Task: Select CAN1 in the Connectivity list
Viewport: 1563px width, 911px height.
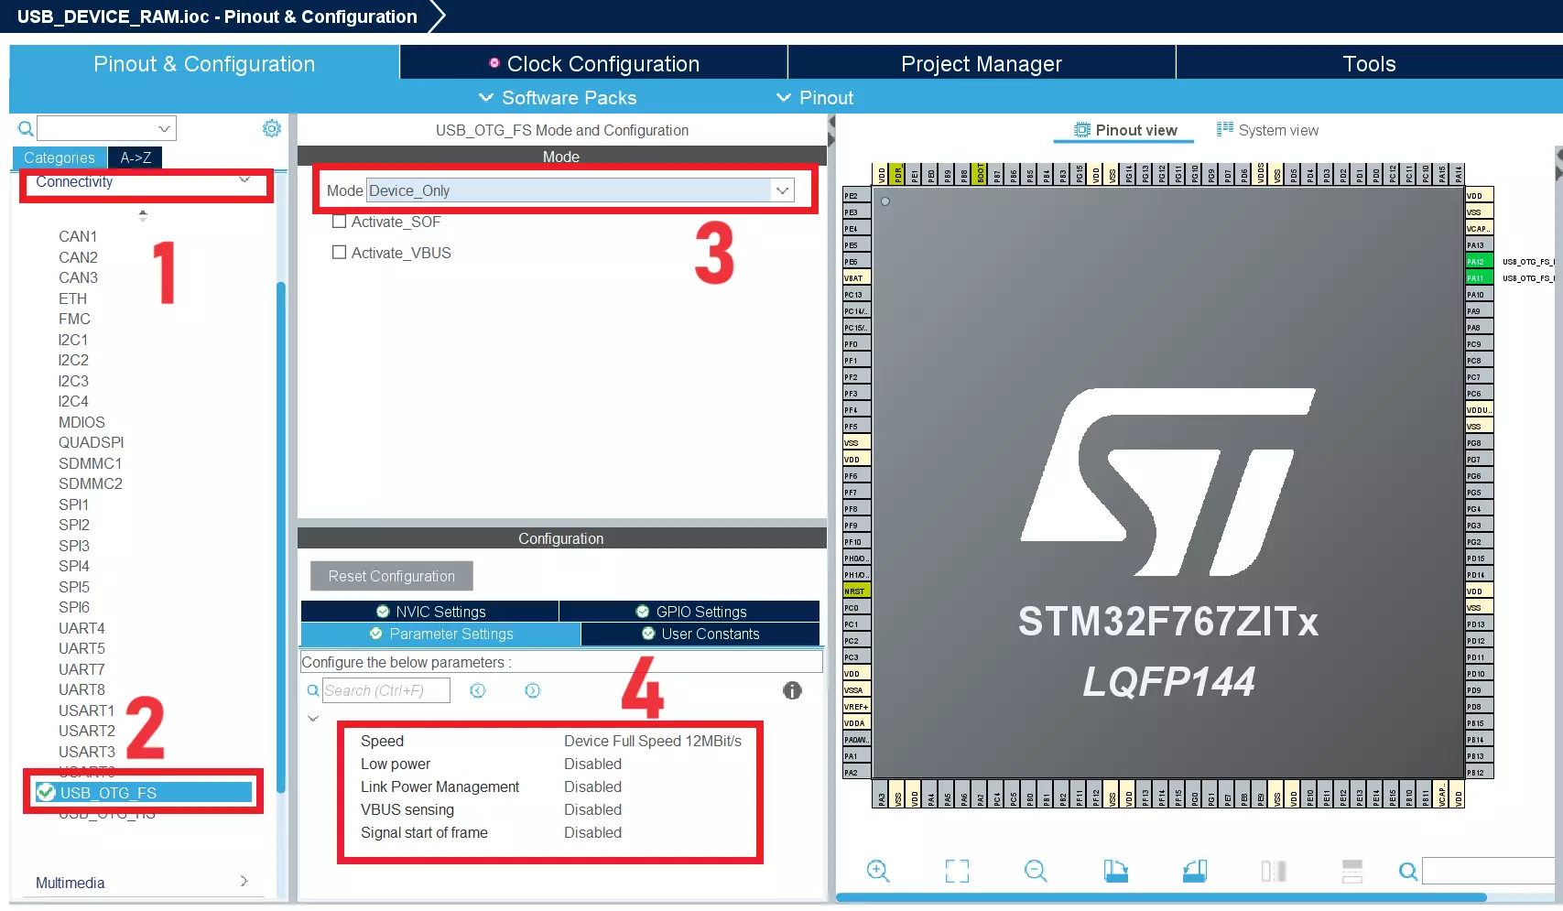Action: [x=78, y=236]
